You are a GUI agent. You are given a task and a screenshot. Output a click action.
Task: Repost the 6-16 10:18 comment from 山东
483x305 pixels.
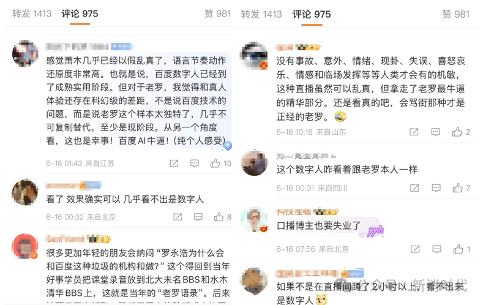tap(414, 132)
